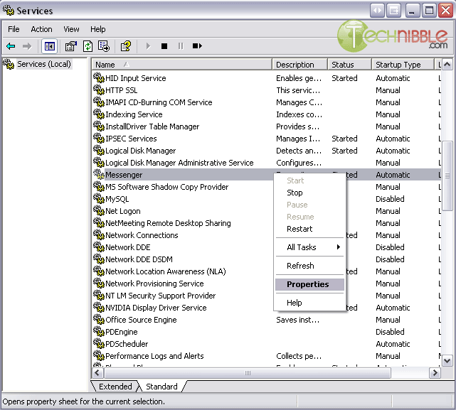This screenshot has height=410, width=456.
Task: Select Network Location Awareness (NLA)
Action: (x=166, y=271)
